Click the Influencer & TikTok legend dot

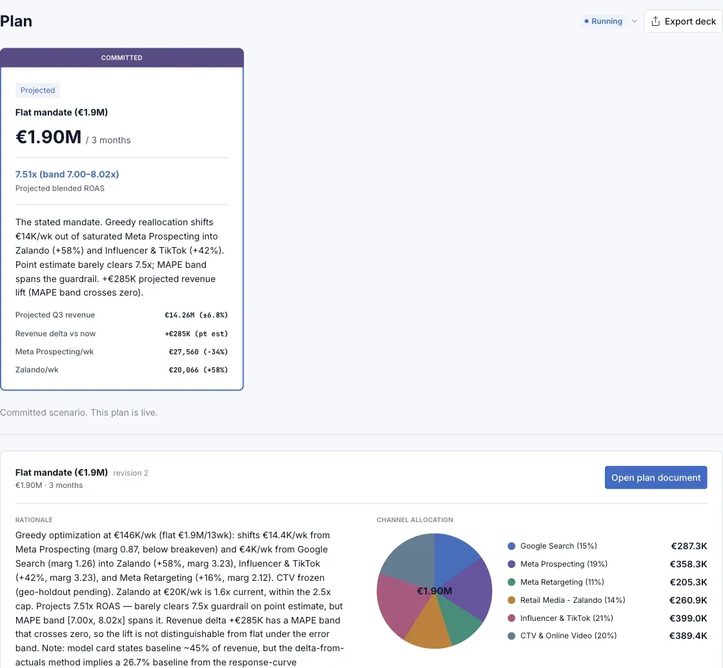point(511,618)
